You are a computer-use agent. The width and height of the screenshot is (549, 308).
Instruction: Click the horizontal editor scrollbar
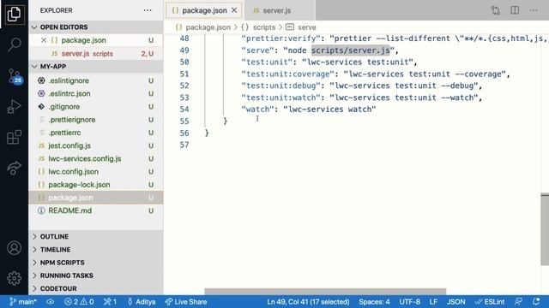coord(325,291)
